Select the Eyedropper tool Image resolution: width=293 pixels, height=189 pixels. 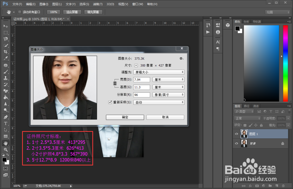click(x=6, y=58)
